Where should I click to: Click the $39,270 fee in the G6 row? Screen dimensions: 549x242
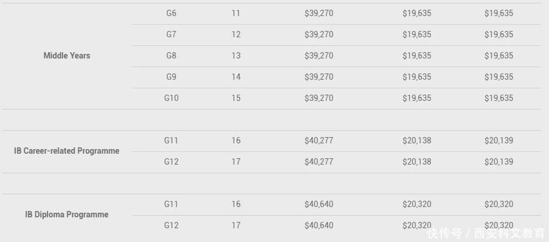319,13
